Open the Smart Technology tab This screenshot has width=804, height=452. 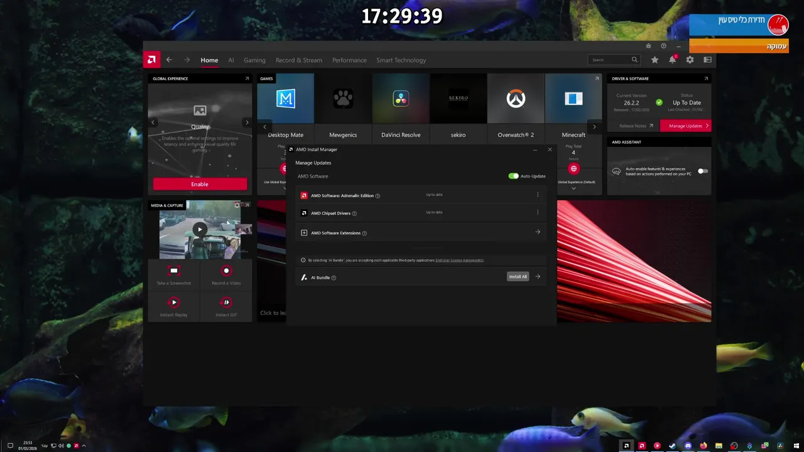401,60
